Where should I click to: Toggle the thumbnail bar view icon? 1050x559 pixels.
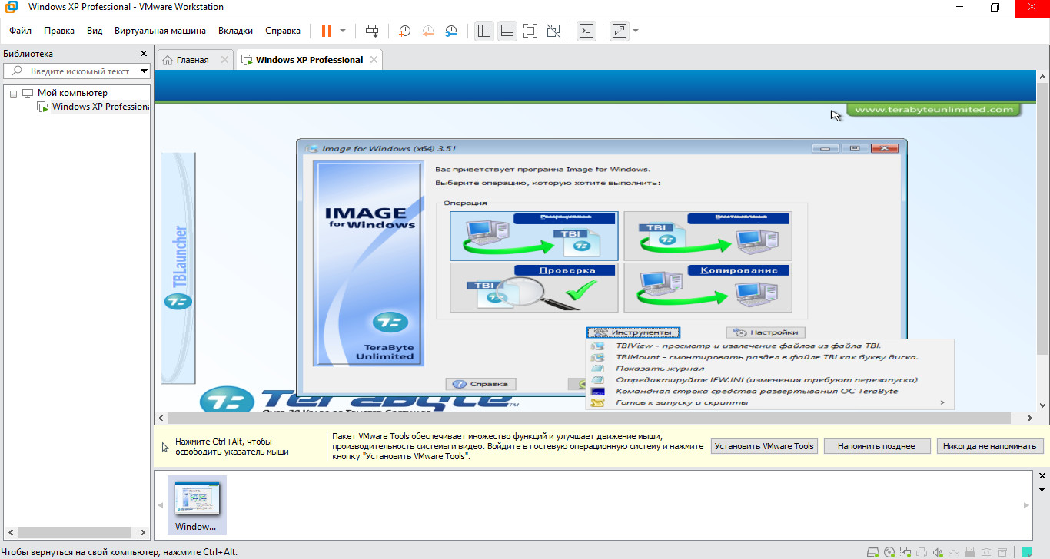[x=507, y=31]
